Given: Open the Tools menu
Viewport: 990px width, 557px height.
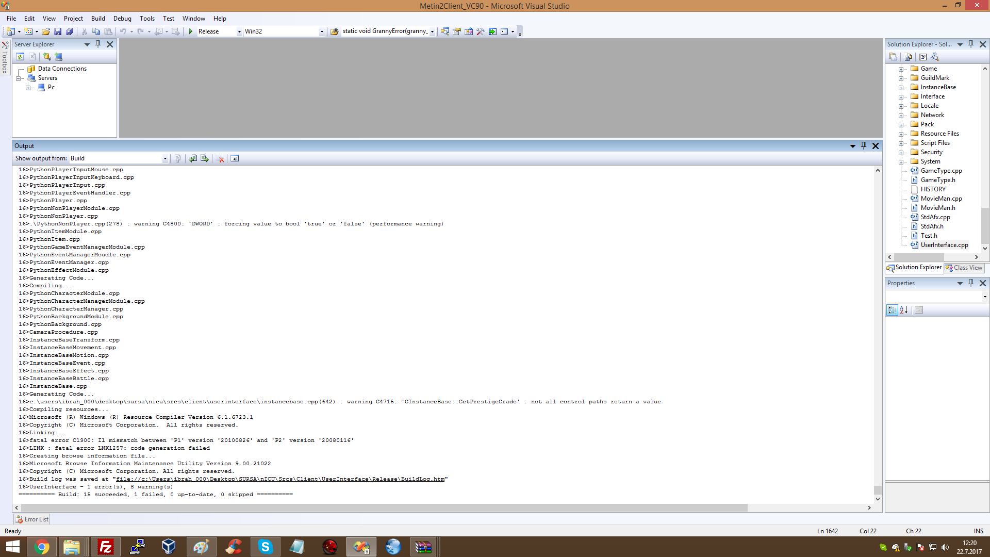Looking at the screenshot, I should pos(147,19).
